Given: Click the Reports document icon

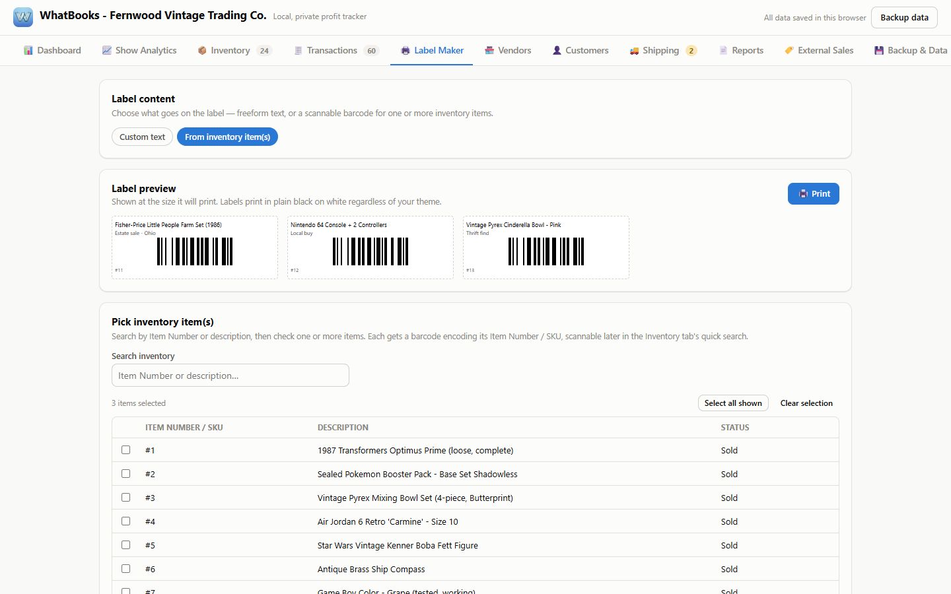Looking at the screenshot, I should (723, 50).
